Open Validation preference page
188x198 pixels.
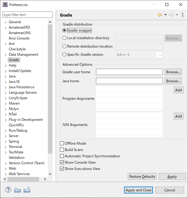(x=16, y=158)
